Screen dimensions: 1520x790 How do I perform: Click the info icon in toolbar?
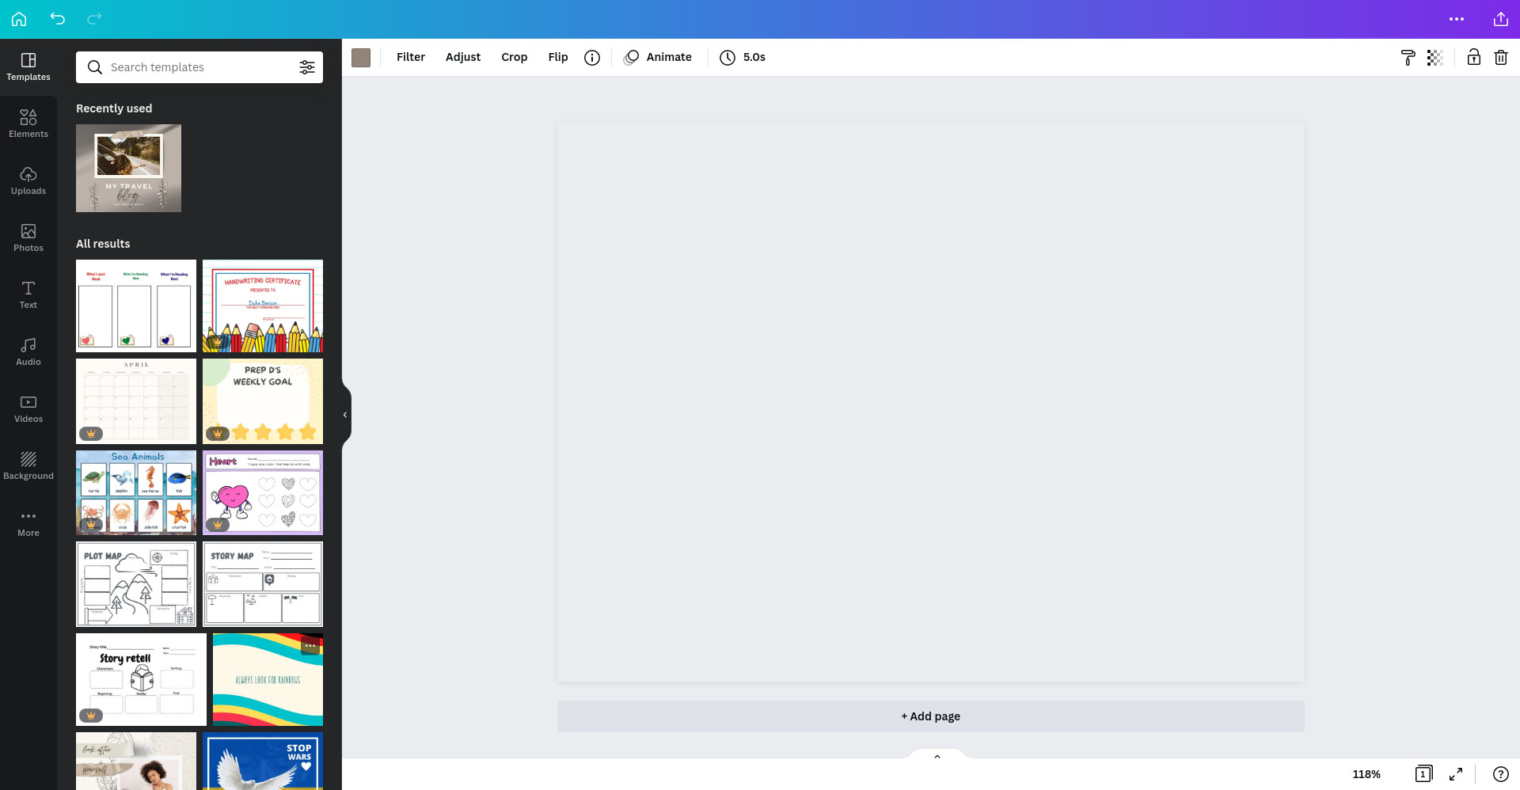(592, 57)
